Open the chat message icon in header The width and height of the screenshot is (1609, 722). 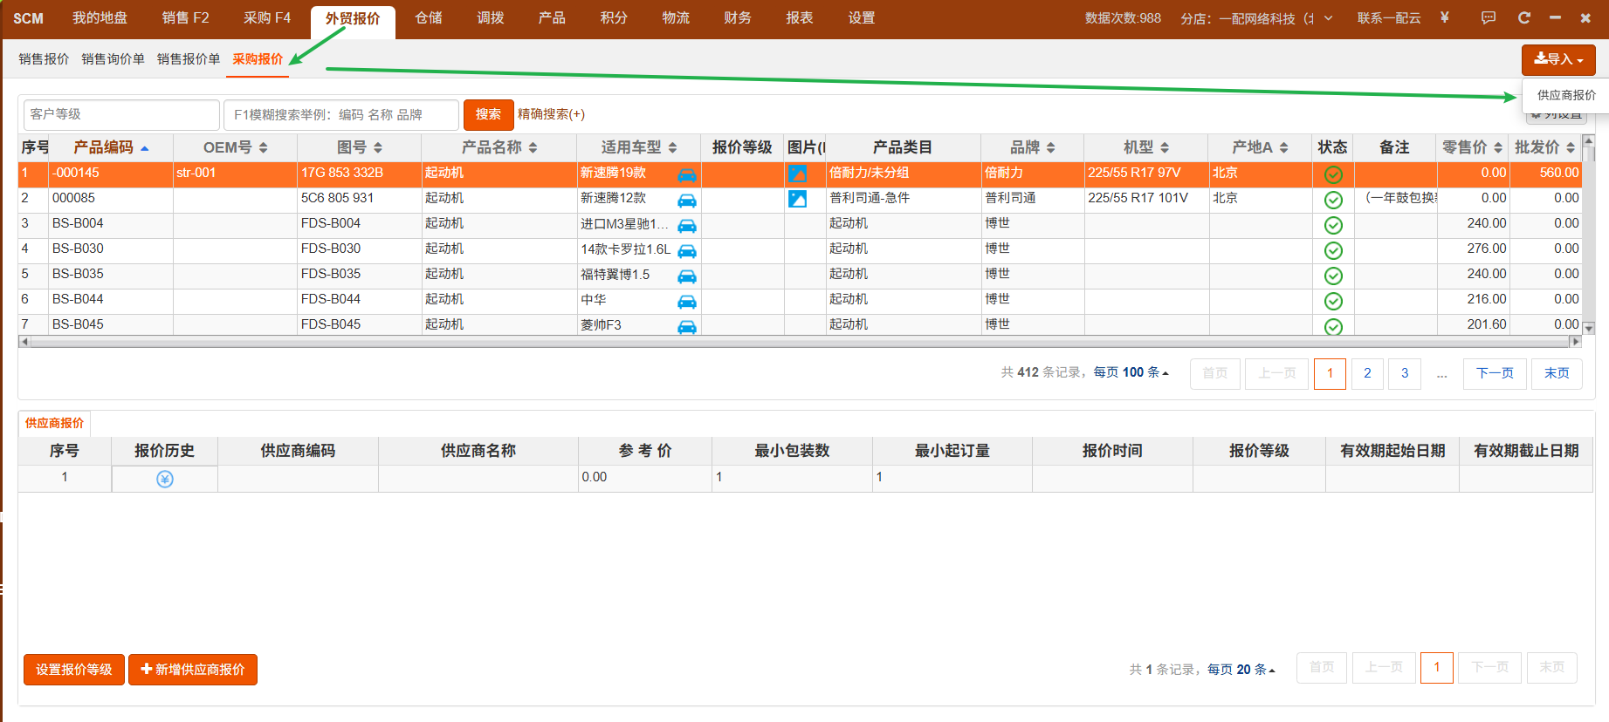point(1489,17)
